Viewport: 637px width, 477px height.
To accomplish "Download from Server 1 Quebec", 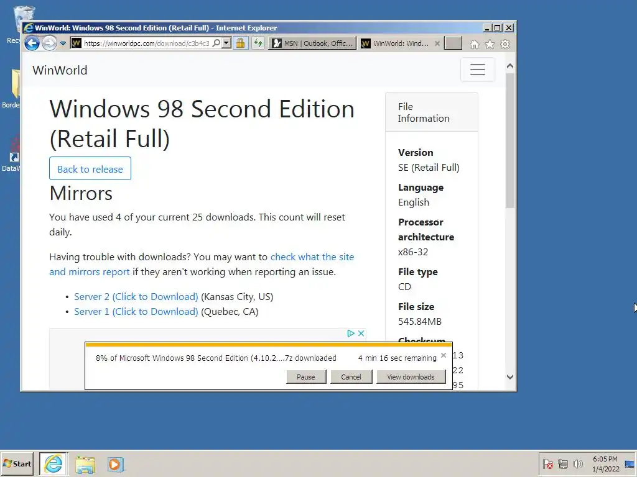I will [x=136, y=312].
